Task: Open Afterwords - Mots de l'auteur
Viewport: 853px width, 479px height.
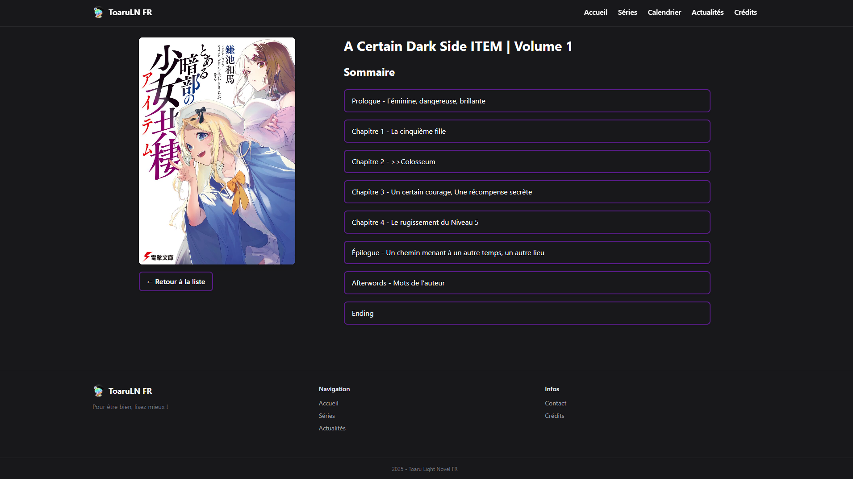Action: 527,283
